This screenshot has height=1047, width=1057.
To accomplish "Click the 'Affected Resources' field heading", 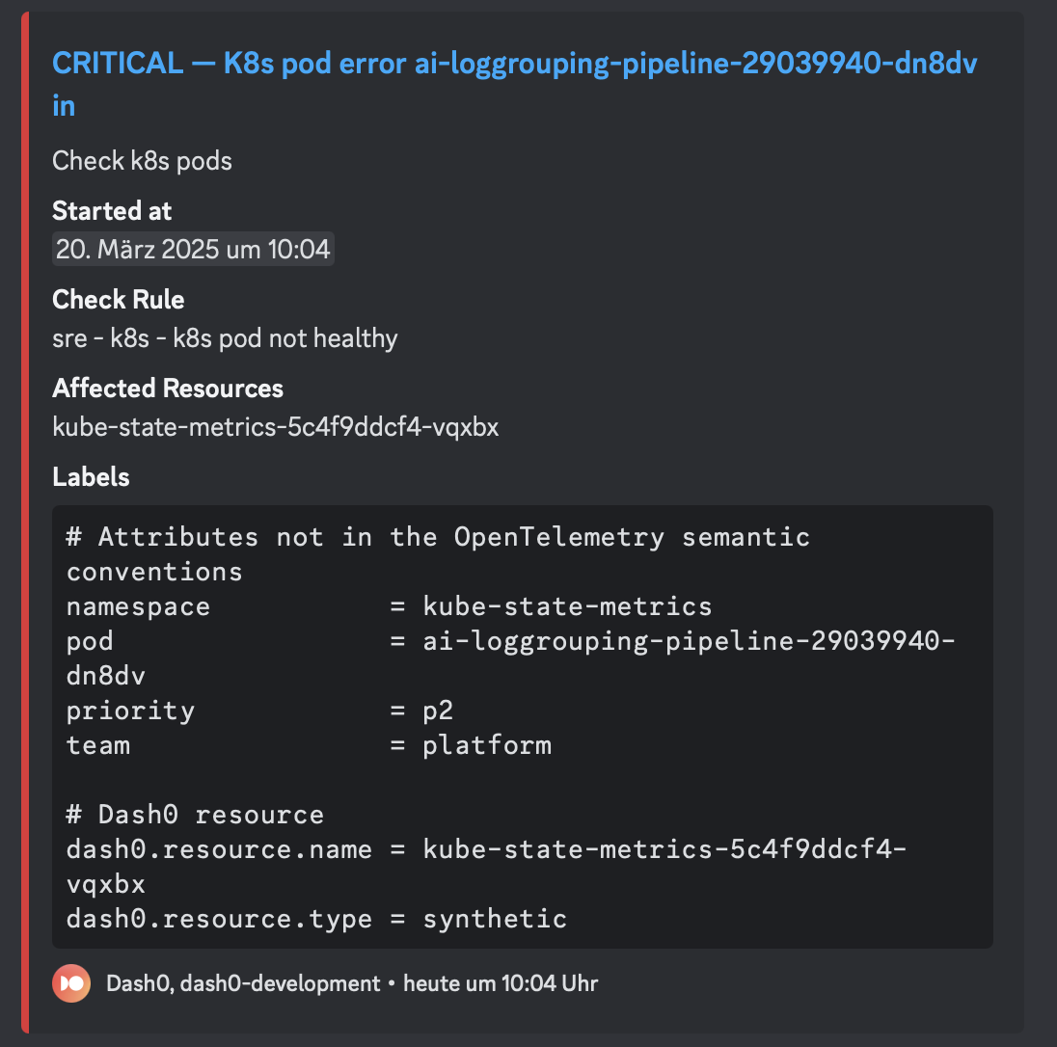I will click(x=168, y=389).
